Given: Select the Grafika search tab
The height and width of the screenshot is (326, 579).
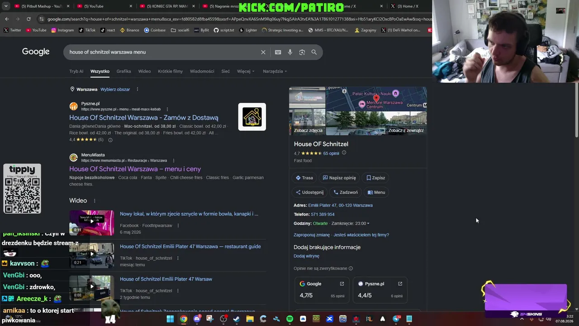Looking at the screenshot, I should 123,71.
